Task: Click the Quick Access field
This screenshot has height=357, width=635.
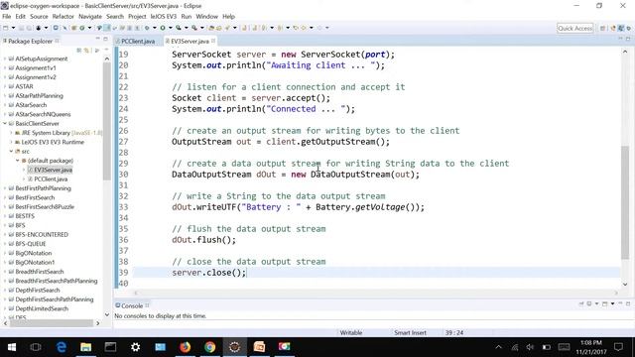Action: (574, 28)
